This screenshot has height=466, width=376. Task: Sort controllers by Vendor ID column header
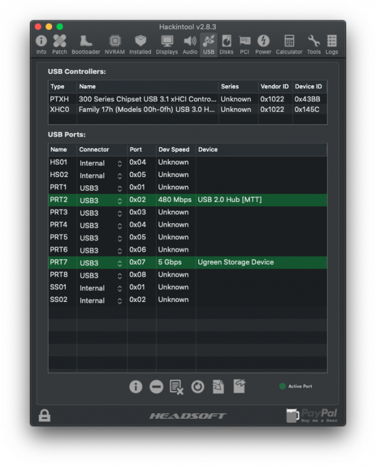coord(275,86)
